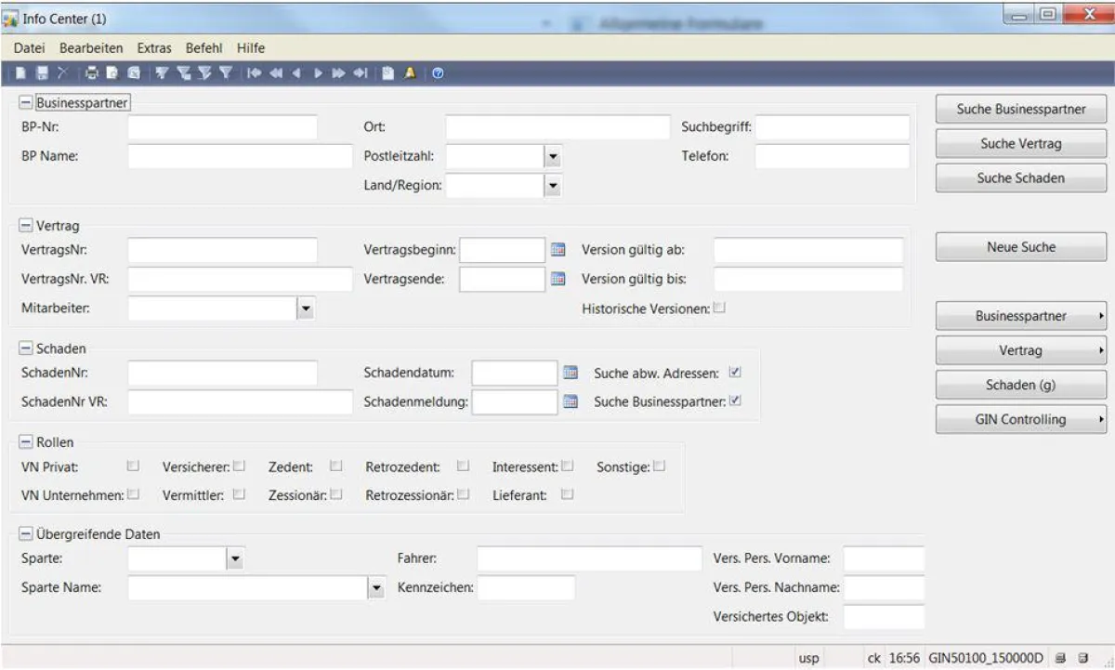Click the Suche Businesspartner button

pos(1021,109)
